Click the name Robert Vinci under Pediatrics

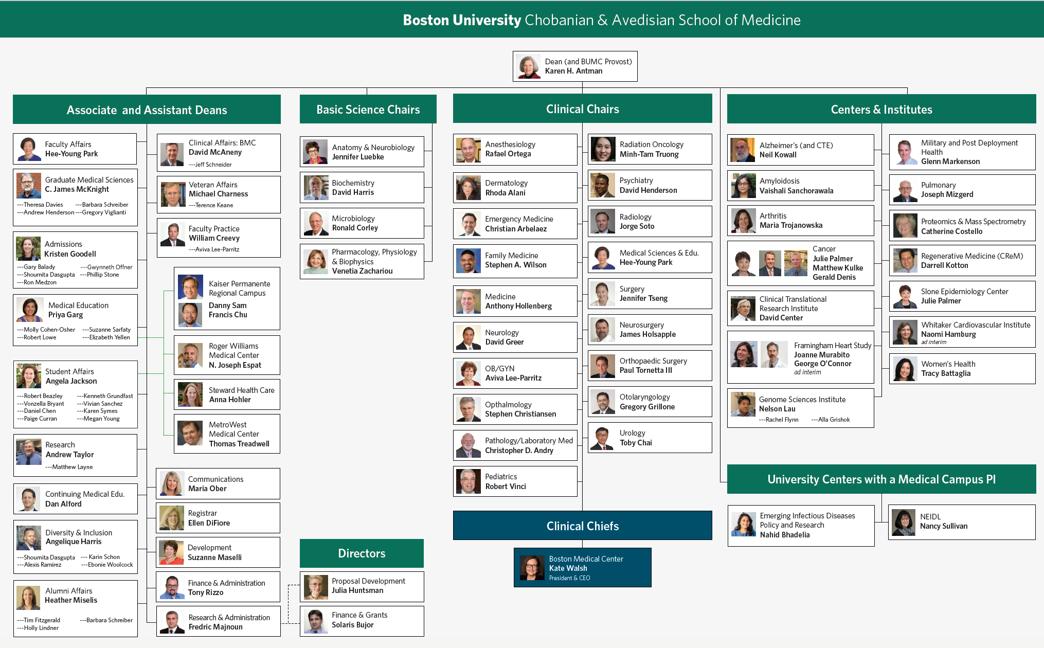tap(506, 487)
